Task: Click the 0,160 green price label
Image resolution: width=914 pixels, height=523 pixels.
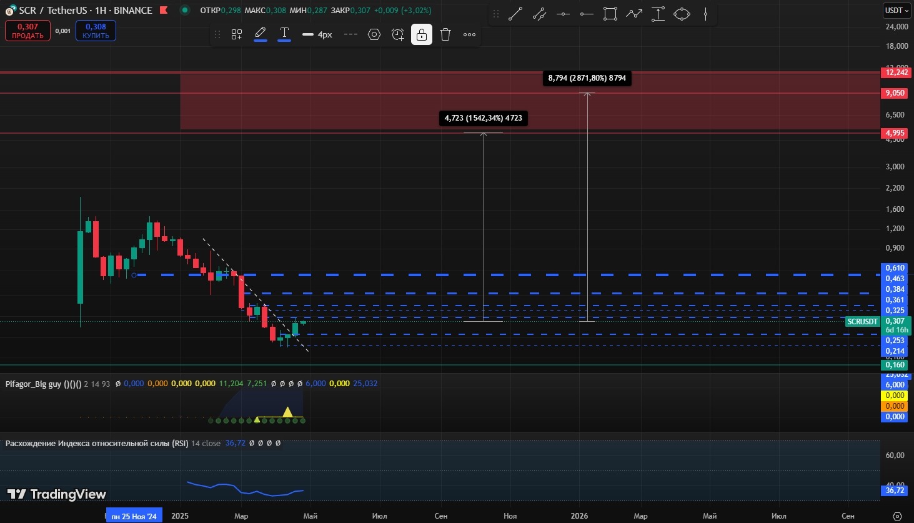Action: pyautogui.click(x=895, y=365)
